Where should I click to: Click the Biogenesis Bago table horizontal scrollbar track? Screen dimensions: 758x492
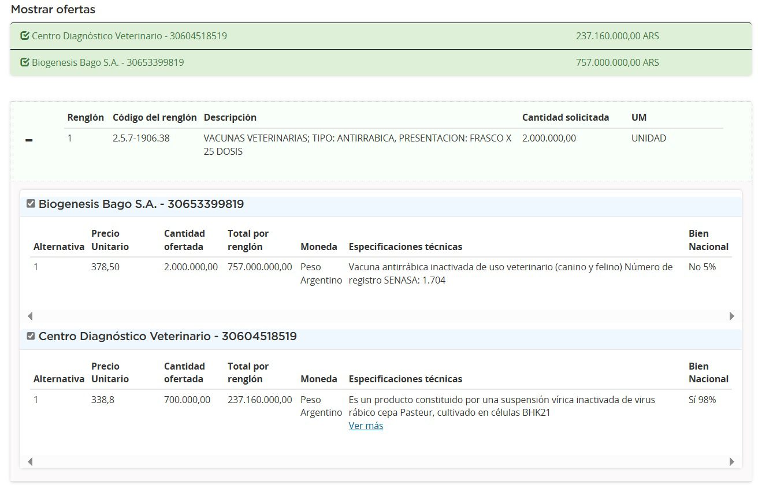click(x=381, y=316)
